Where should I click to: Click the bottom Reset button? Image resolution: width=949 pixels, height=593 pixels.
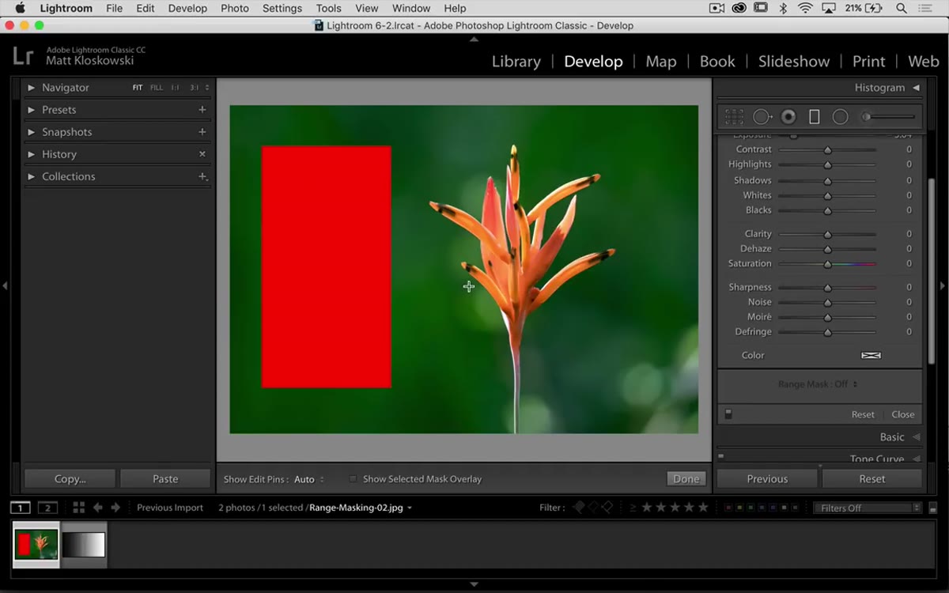pyautogui.click(x=872, y=478)
